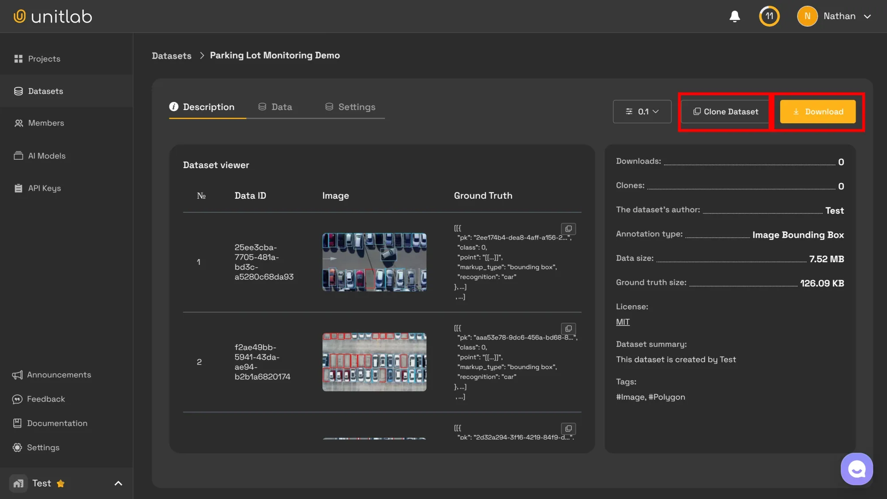Click the second parking lot image thumbnail

374,362
